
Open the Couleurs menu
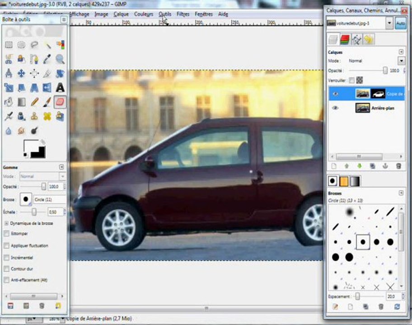144,14
